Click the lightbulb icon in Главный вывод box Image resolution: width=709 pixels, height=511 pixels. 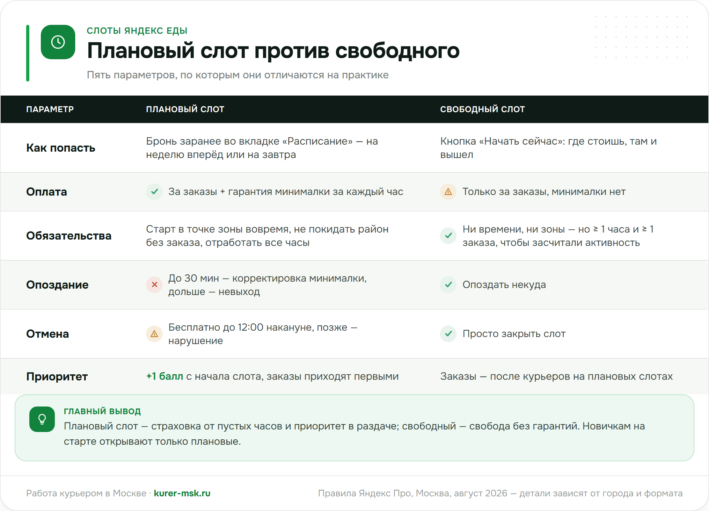click(42, 419)
